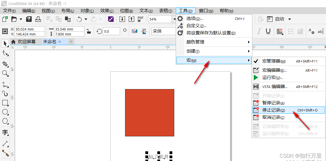Screen dimensions: 326x161
Task: Open the 效果 menu
Action: click(107, 11)
